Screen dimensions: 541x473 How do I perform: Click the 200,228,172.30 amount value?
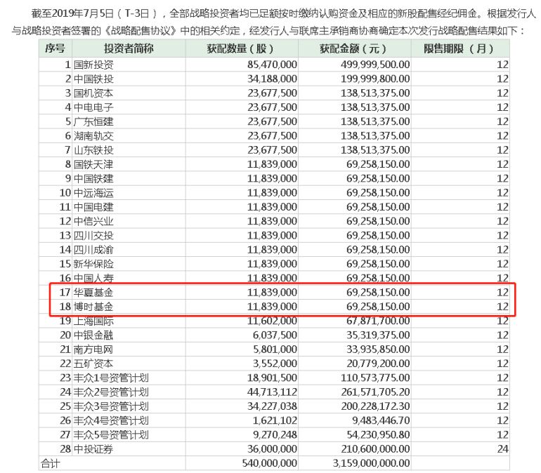pos(375,406)
